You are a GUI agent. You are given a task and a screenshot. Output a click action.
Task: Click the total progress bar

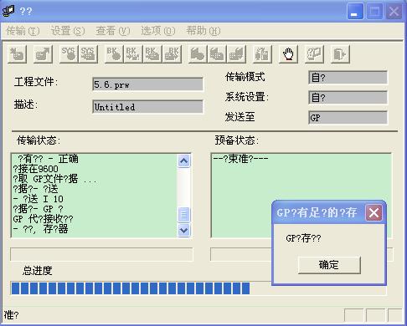(x=198, y=288)
